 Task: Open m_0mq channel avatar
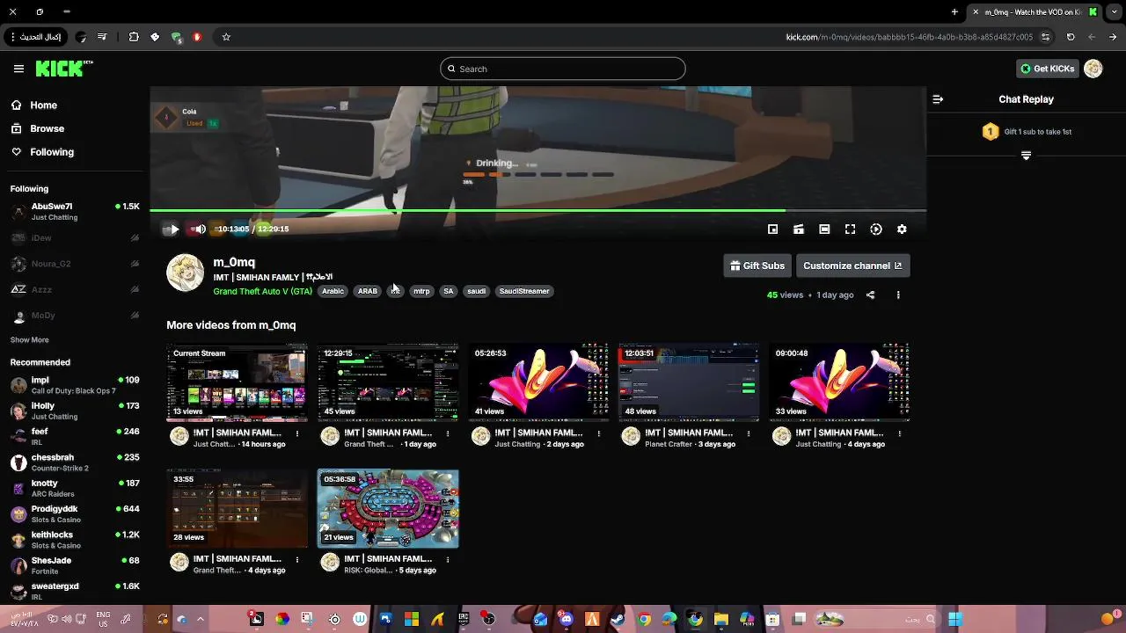186,273
